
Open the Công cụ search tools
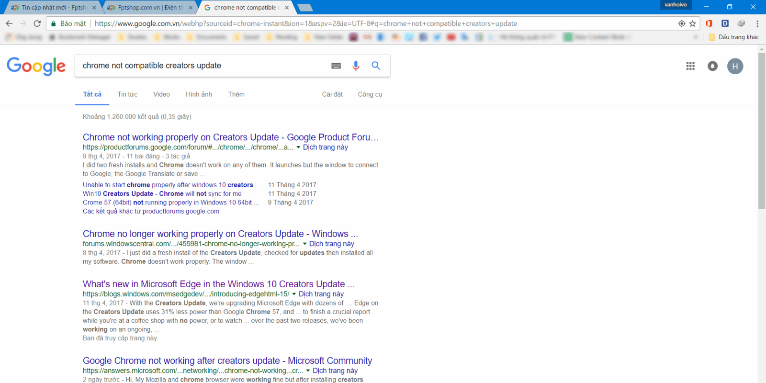[370, 94]
